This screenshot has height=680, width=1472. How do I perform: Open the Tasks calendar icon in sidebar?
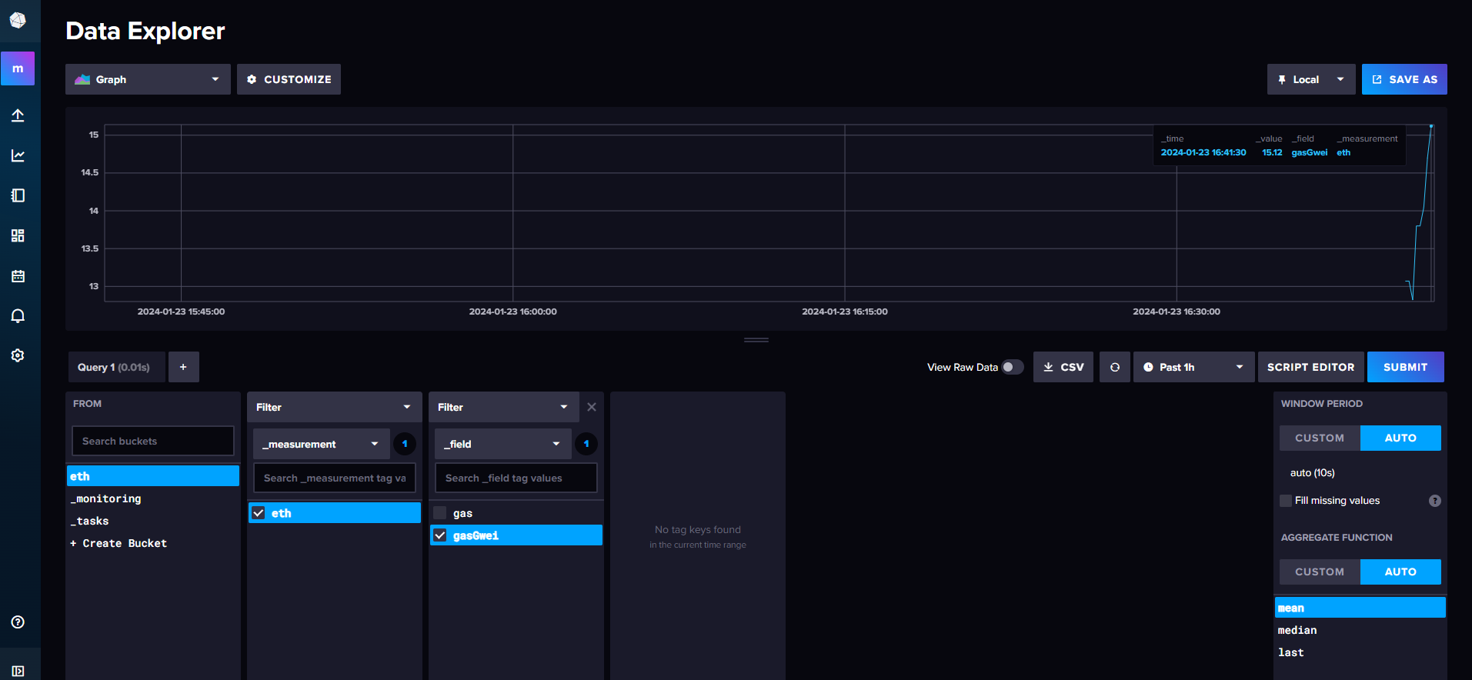pyautogui.click(x=18, y=276)
